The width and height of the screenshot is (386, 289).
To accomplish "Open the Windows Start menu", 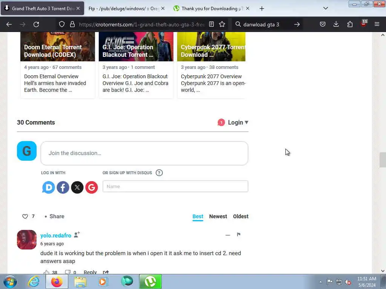I will (x=10, y=281).
